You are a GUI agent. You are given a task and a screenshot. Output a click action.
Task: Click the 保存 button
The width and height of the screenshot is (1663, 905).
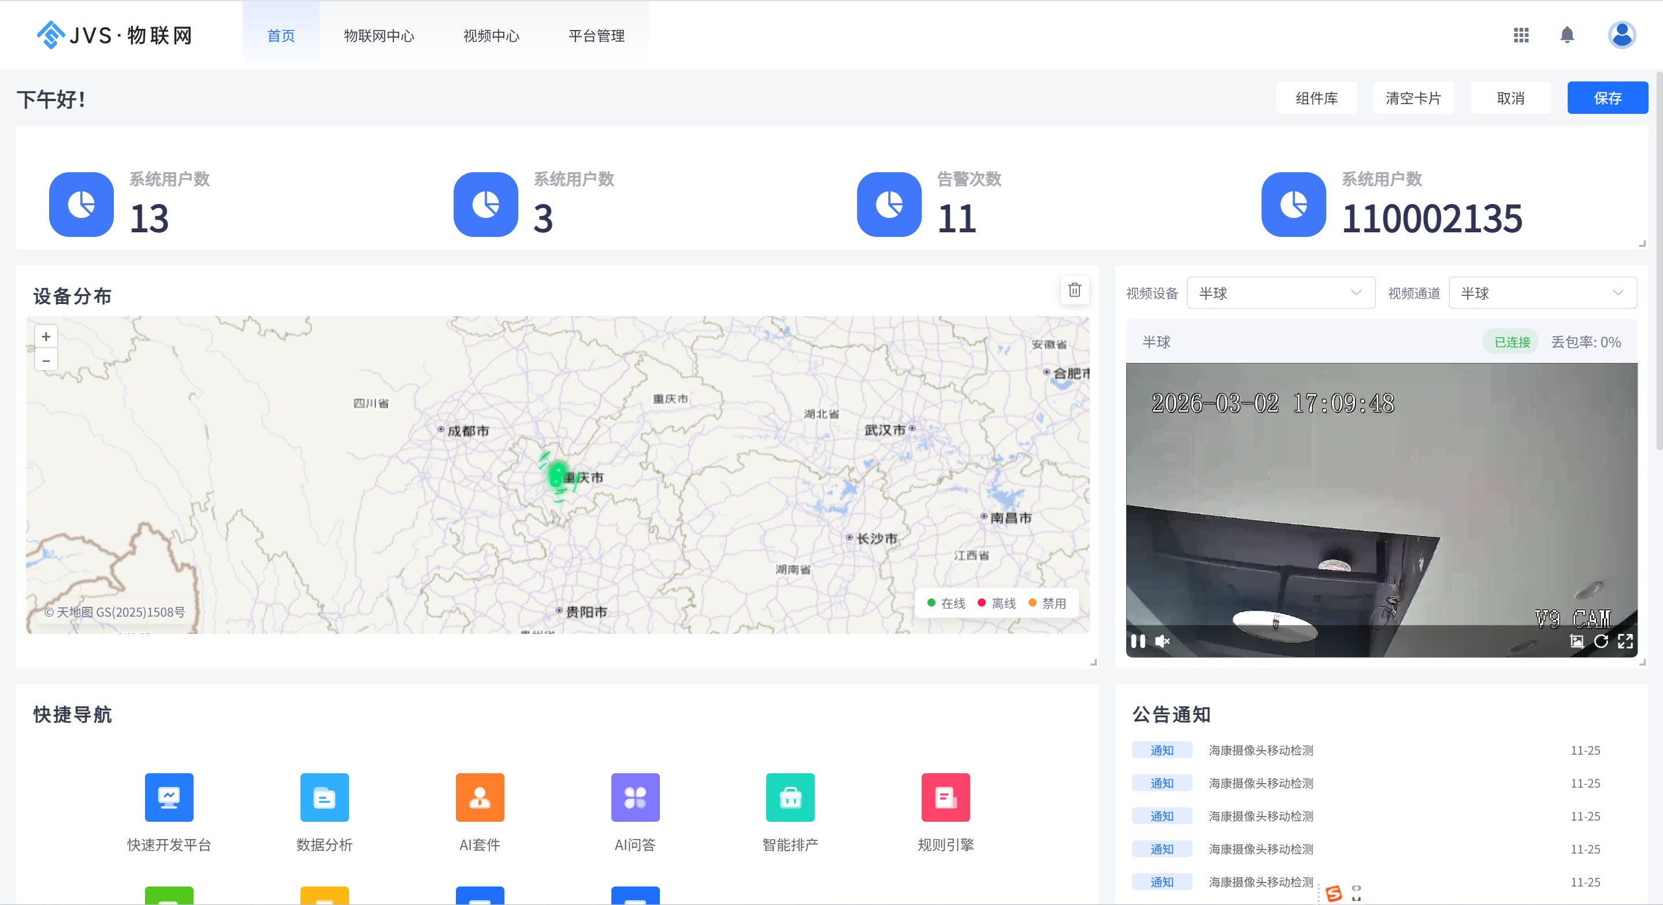(x=1607, y=98)
